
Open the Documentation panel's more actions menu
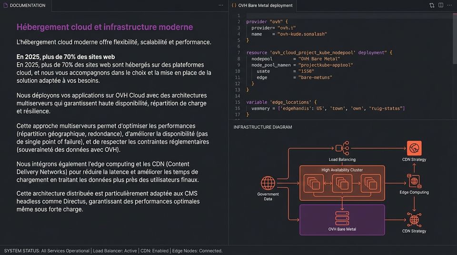(x=221, y=5)
